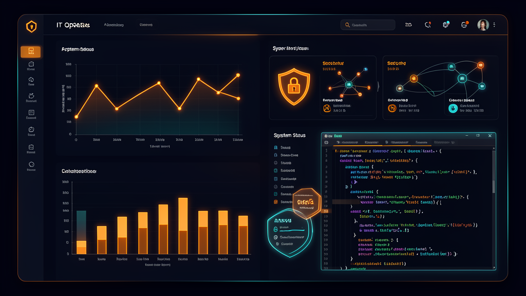Image resolution: width=526 pixels, height=296 pixels.
Task: Select the fourth row in System Status list
Action: (285, 171)
